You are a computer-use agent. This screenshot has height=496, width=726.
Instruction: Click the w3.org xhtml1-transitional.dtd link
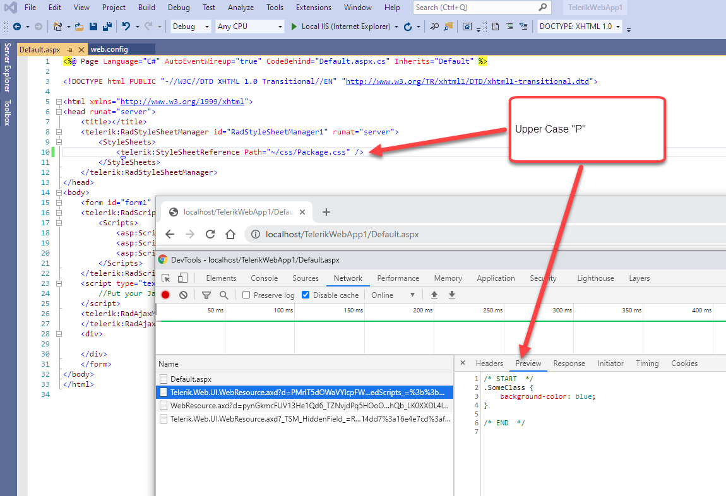467,81
